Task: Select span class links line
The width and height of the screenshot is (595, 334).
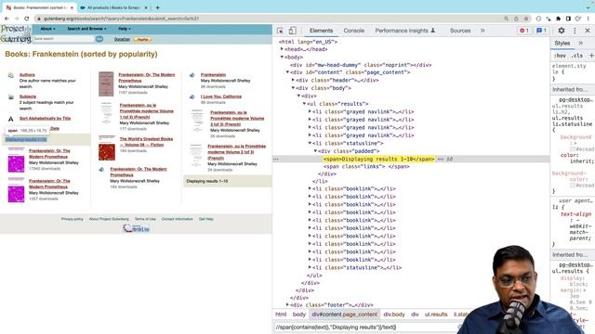Action: point(366,167)
